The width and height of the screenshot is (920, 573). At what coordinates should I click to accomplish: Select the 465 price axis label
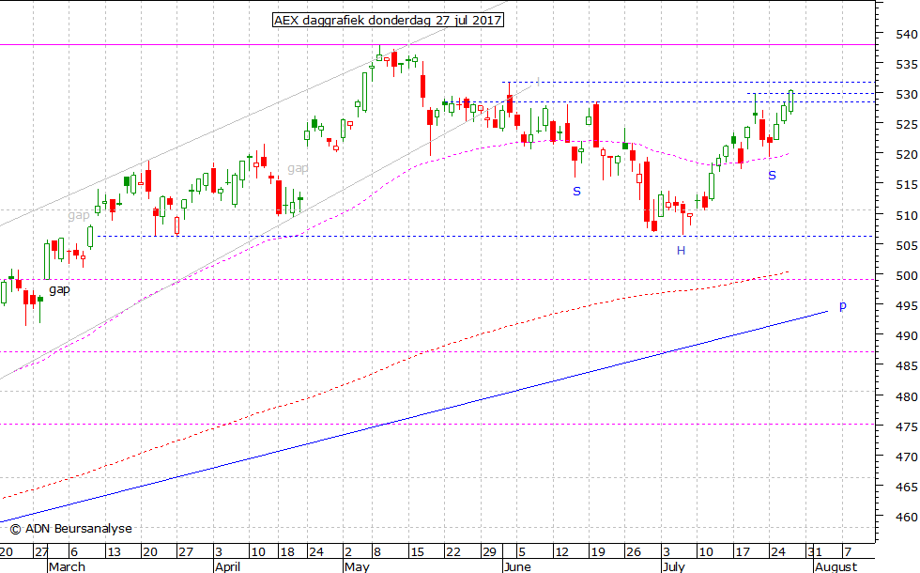(x=907, y=488)
